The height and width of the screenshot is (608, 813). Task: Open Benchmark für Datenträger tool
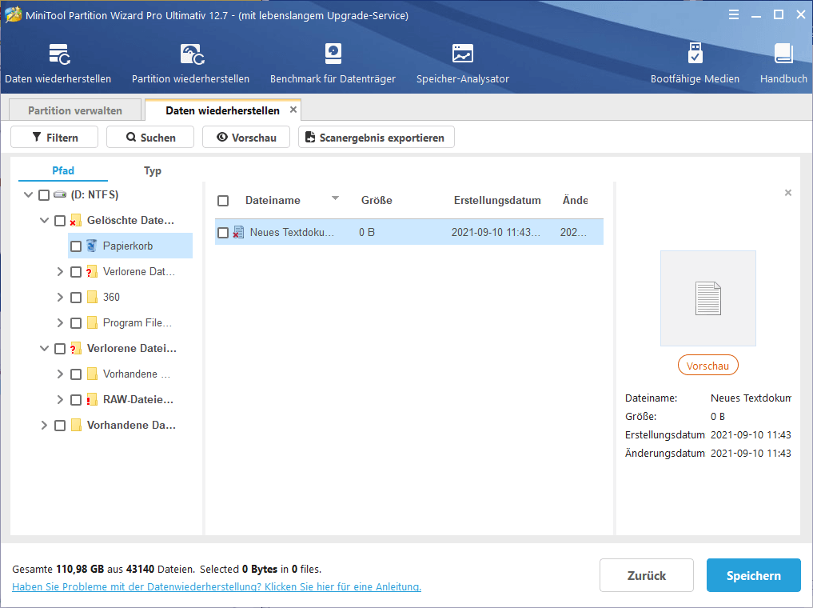pos(333,54)
